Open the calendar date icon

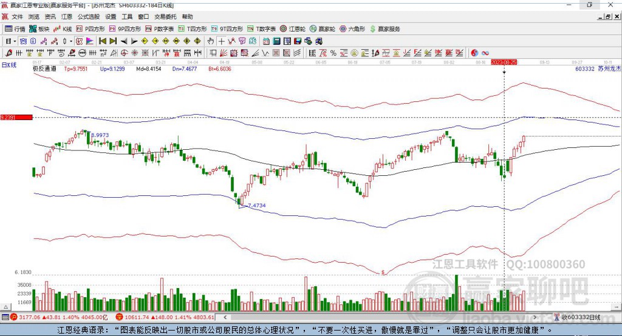(266, 41)
